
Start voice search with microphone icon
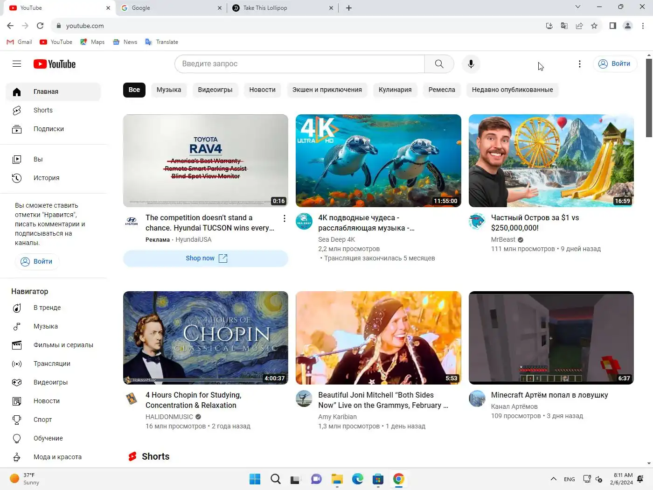click(x=471, y=64)
